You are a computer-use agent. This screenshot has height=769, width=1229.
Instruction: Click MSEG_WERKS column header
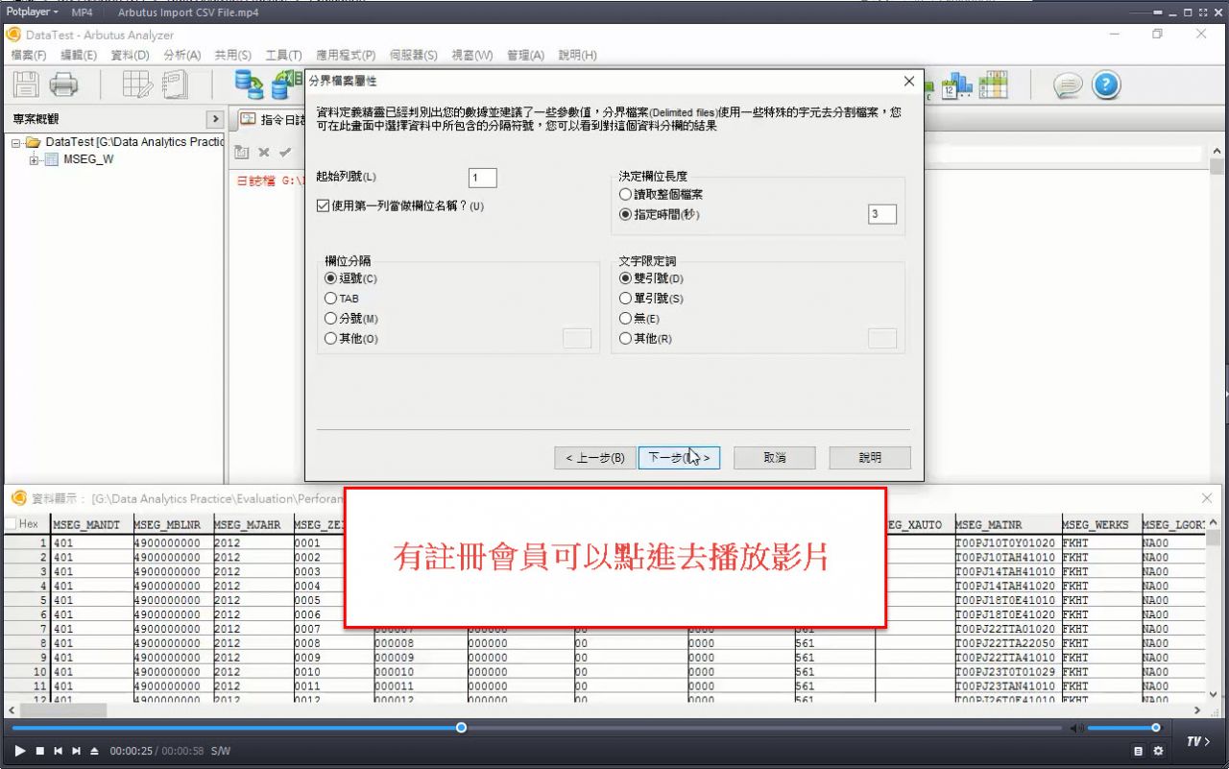[1100, 524]
